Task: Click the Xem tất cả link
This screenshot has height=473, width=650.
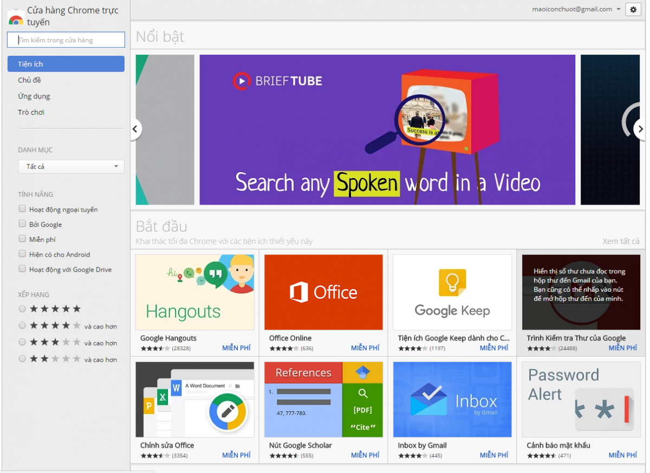Action: click(621, 241)
